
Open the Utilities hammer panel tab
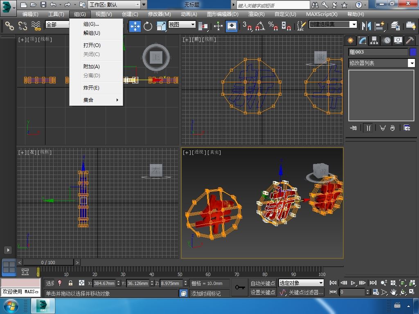click(x=410, y=40)
